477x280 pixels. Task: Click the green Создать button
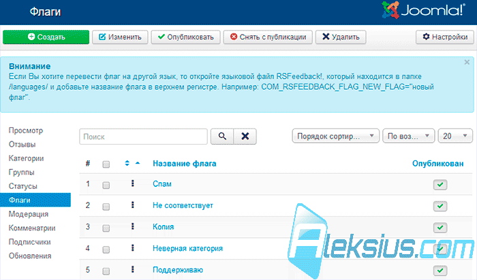tap(46, 37)
